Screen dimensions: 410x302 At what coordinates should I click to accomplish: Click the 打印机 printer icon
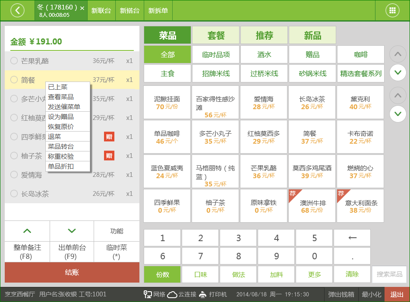(203, 294)
